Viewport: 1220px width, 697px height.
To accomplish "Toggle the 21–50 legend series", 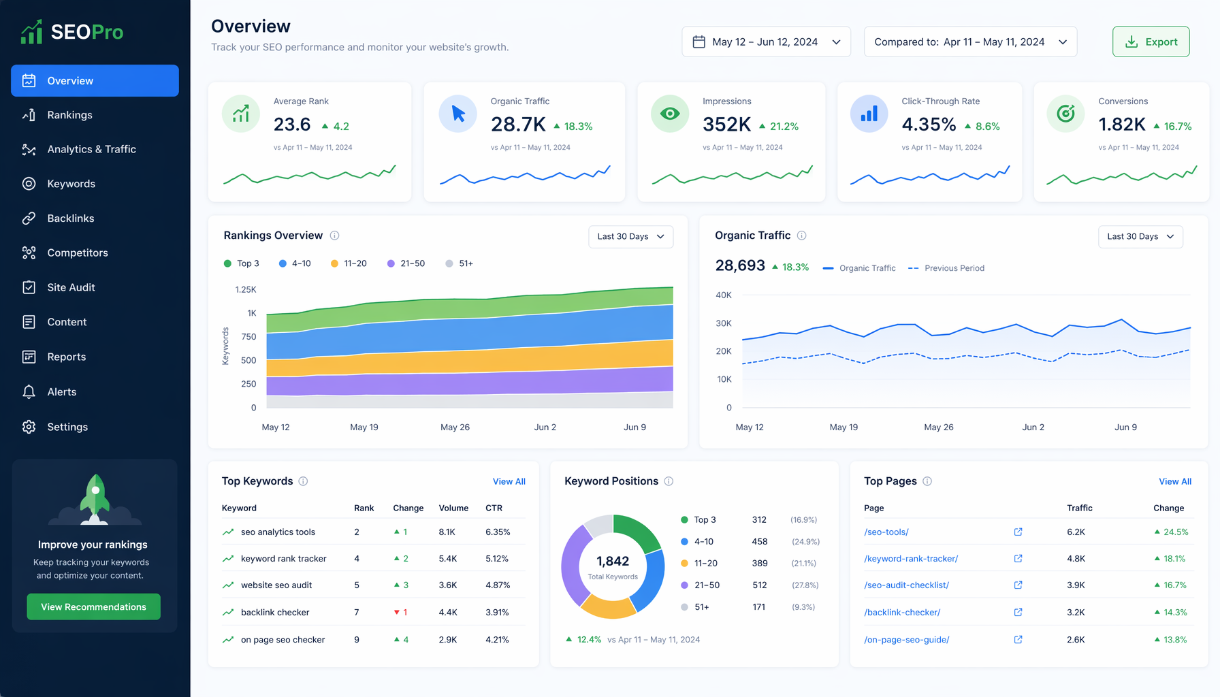I will tap(406, 263).
